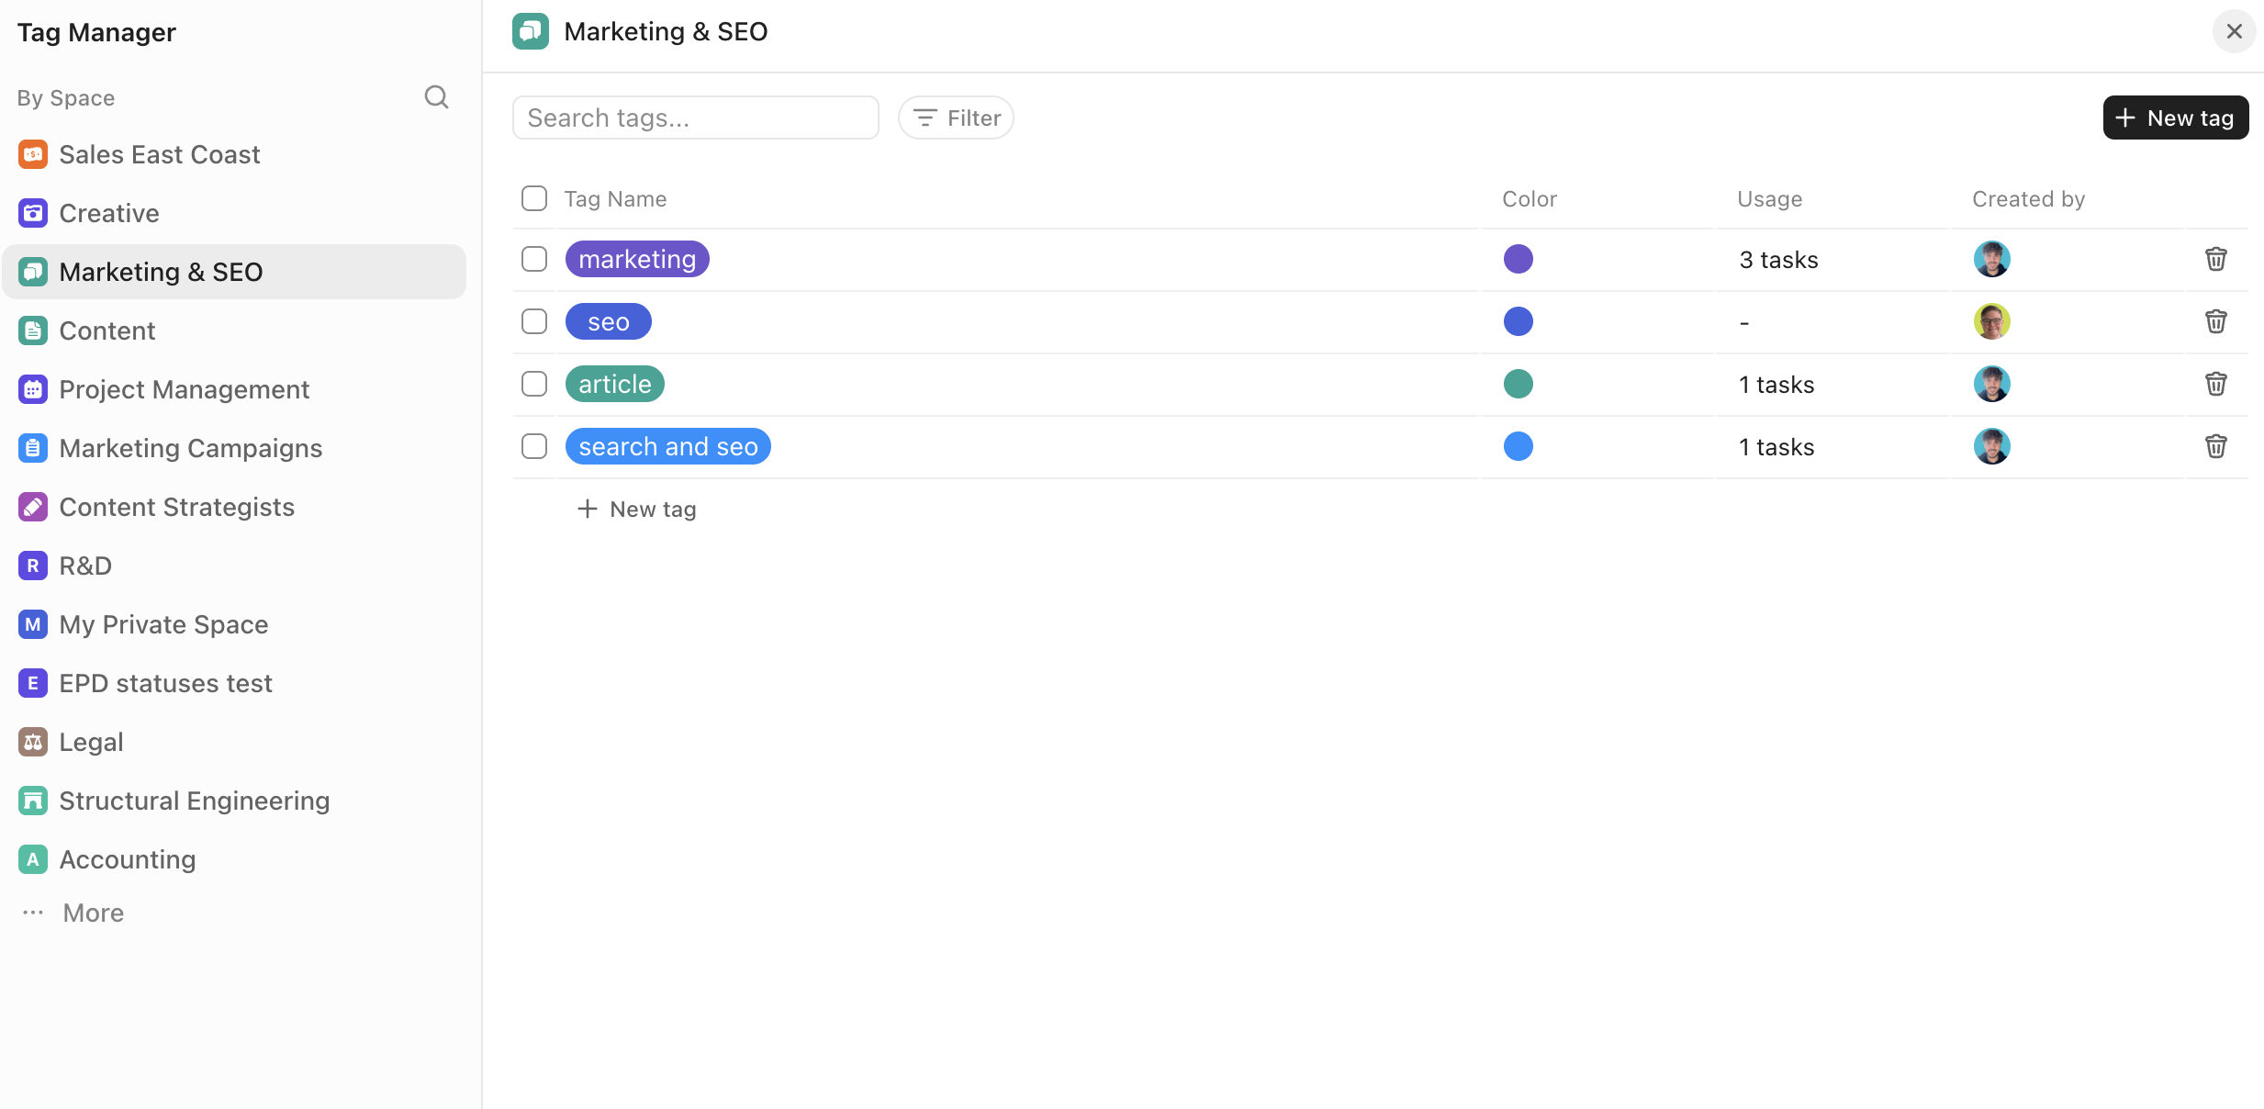Image resolution: width=2264 pixels, height=1109 pixels.
Task: Click the Marketing & SEO header icon
Action: (531, 31)
